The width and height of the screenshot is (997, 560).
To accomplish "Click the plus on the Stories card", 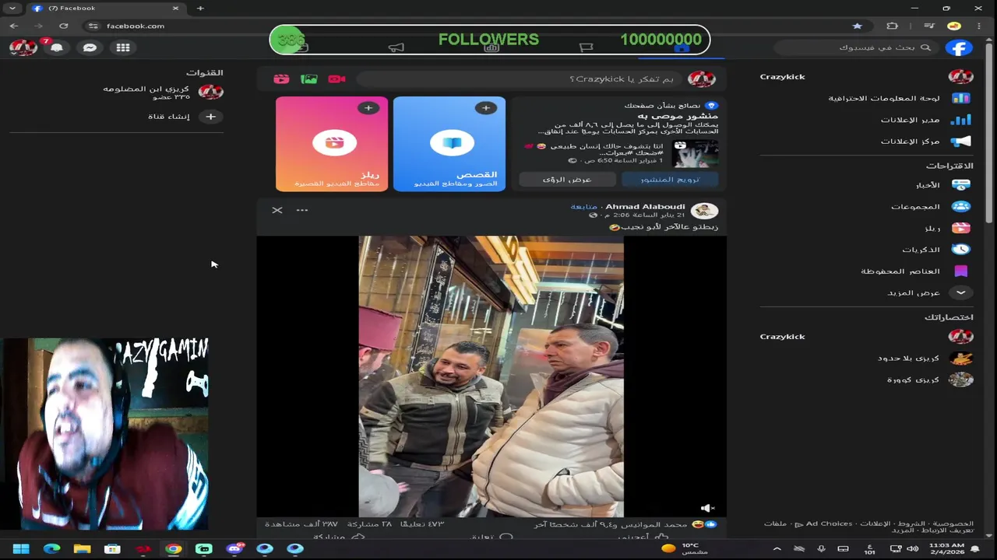I will point(485,108).
